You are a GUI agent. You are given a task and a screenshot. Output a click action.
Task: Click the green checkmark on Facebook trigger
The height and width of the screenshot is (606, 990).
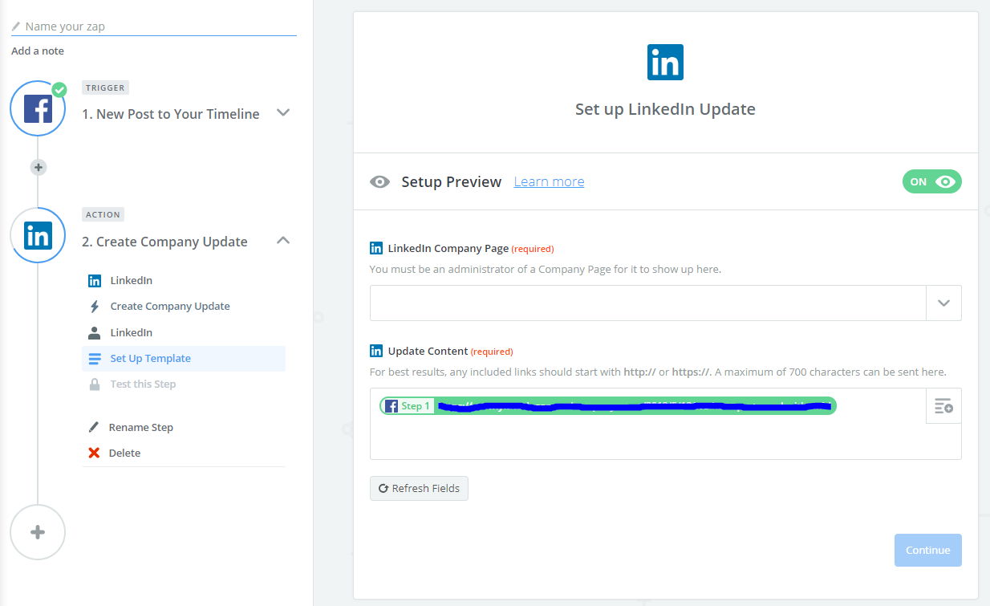click(59, 89)
